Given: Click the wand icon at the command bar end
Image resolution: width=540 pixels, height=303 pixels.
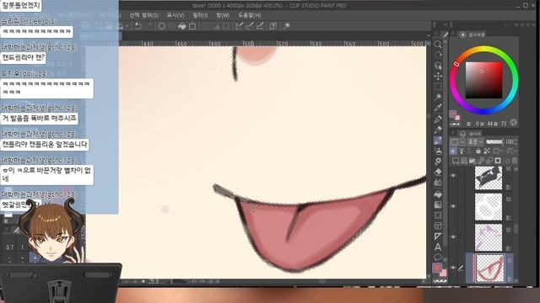Looking at the screenshot, I should click(x=286, y=26).
